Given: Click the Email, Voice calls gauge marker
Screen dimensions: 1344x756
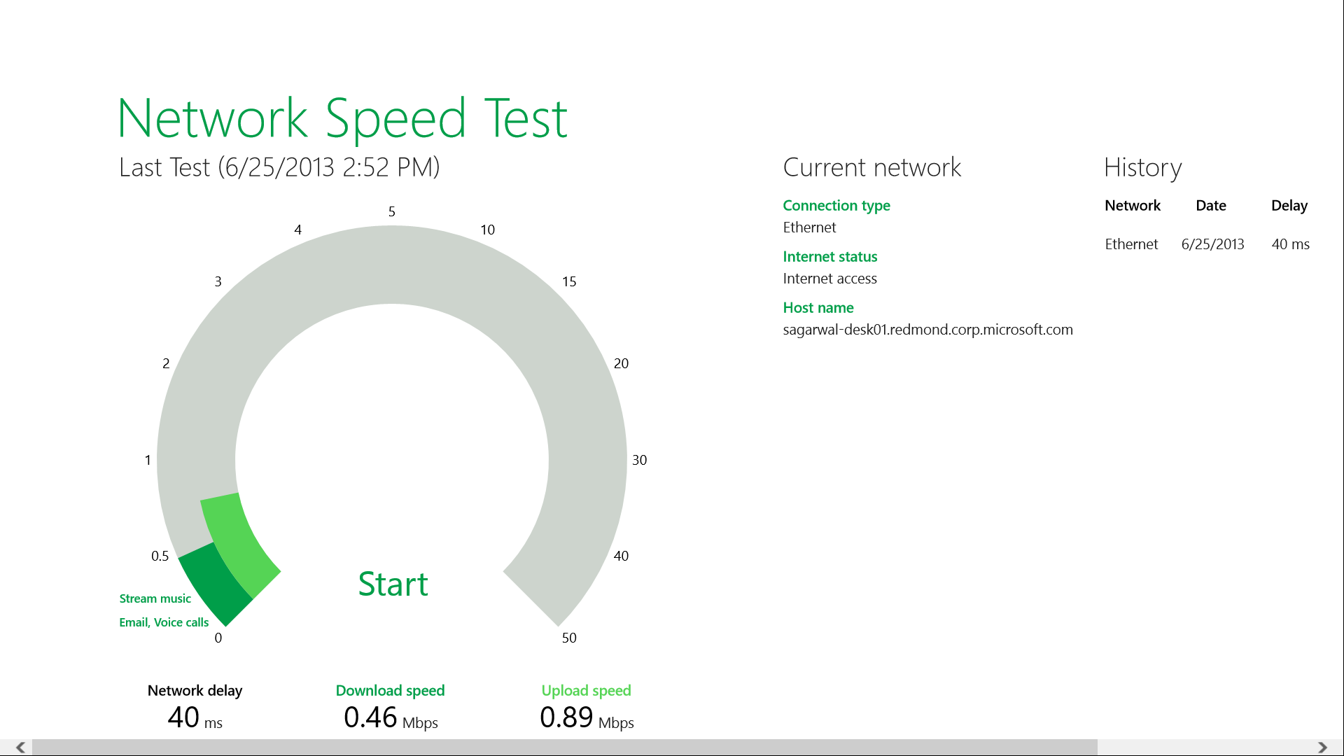Looking at the screenshot, I should [164, 622].
